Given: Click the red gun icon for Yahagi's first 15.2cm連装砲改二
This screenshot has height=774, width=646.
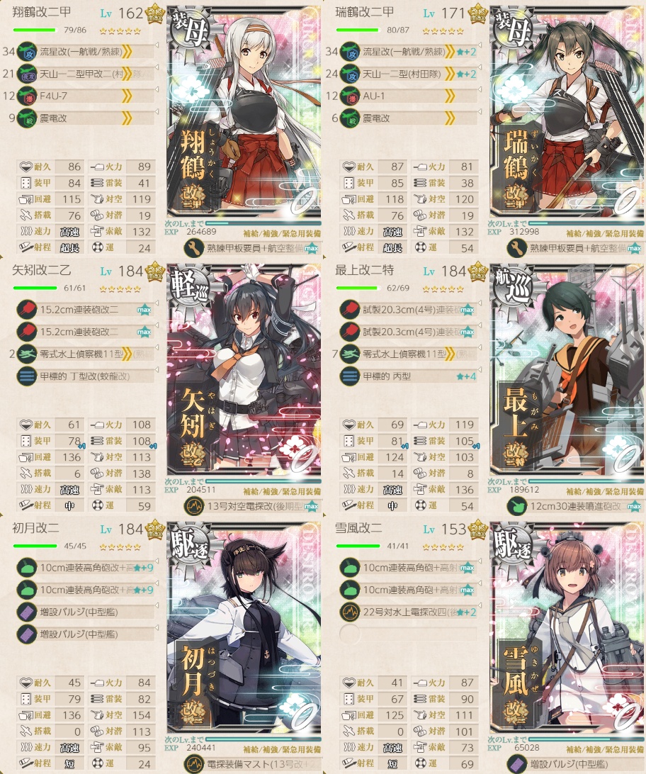Looking at the screenshot, I should 27,310.
